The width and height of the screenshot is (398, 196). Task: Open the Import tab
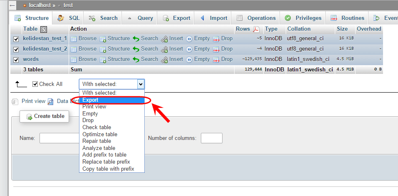213,18
